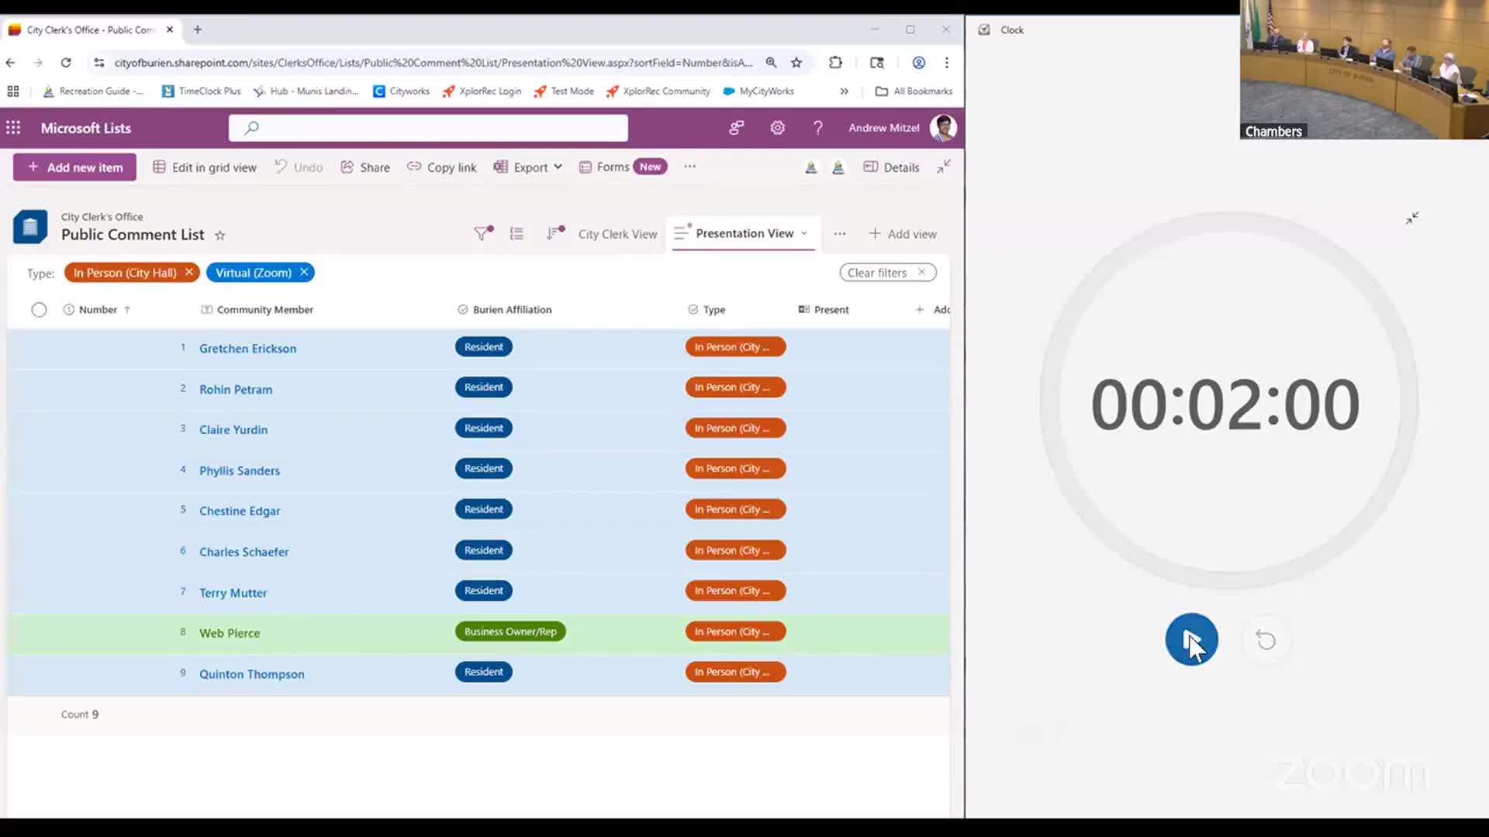
Task: Show more bookmarks overflow chevron
Action: (844, 91)
